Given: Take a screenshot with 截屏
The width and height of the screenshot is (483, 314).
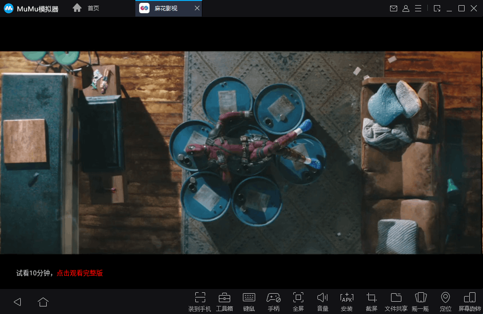Looking at the screenshot, I should (x=372, y=297).
